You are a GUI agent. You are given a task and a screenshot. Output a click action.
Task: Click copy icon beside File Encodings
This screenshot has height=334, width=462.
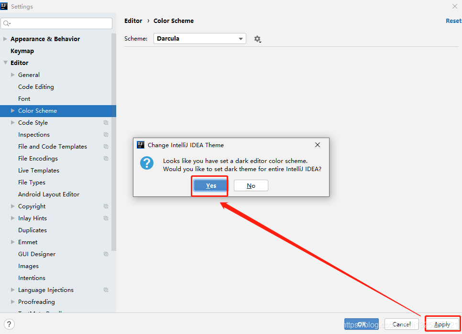pos(106,158)
